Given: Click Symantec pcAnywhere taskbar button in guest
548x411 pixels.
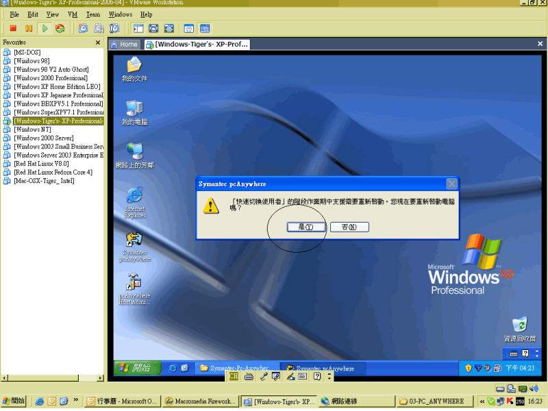Looking at the screenshot, I should click(x=322, y=368).
